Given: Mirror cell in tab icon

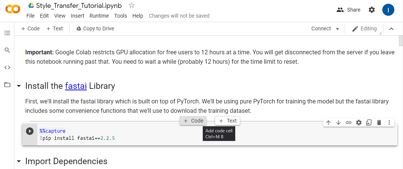Looking at the screenshot, I should tap(369, 123).
